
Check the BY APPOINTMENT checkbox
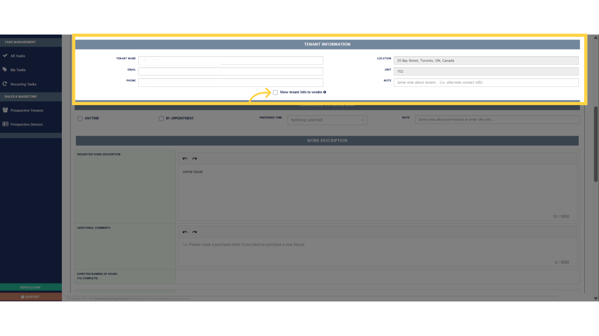tap(161, 118)
